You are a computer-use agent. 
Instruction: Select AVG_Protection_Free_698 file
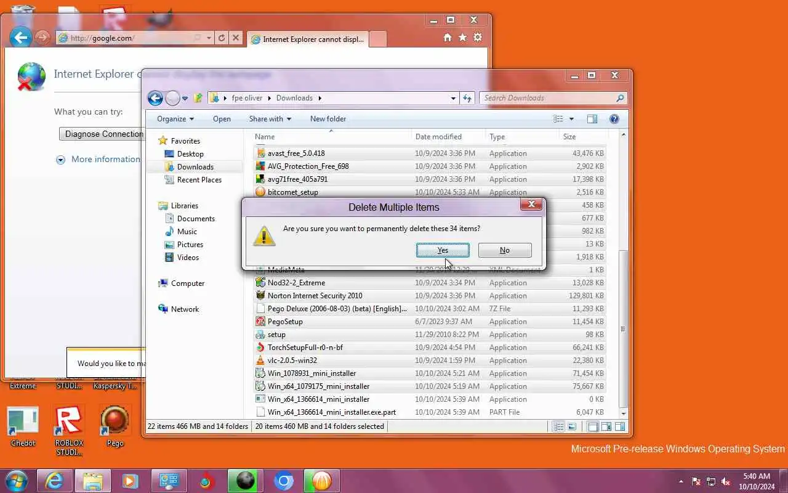click(x=430, y=166)
